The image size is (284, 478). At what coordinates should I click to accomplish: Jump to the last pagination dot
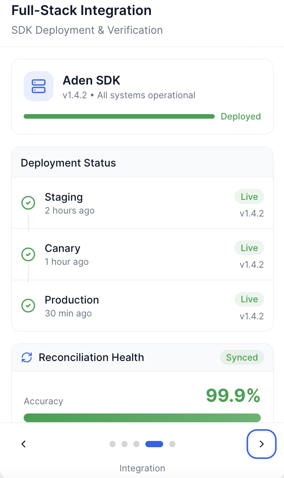pyautogui.click(x=172, y=444)
